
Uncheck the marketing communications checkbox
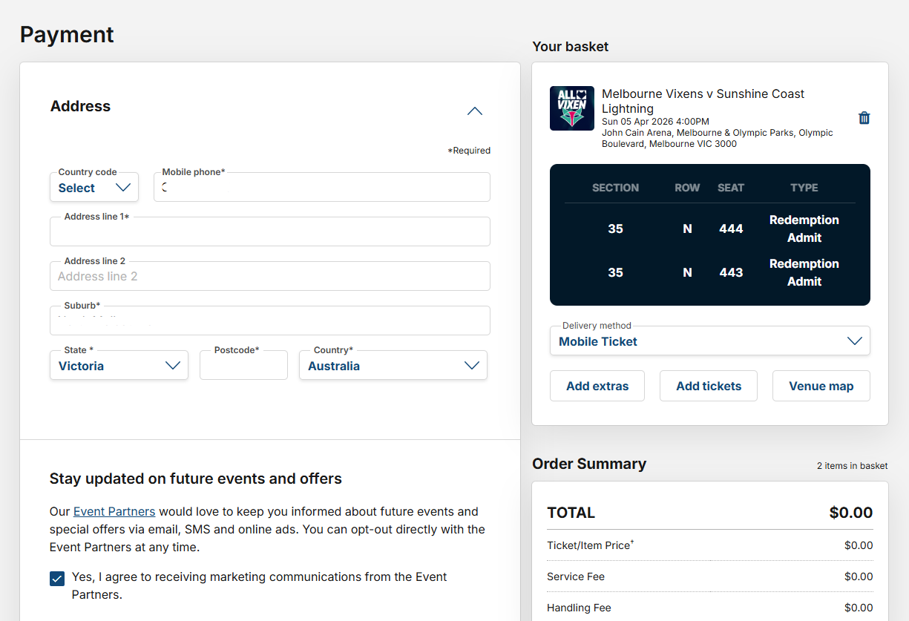(57, 578)
